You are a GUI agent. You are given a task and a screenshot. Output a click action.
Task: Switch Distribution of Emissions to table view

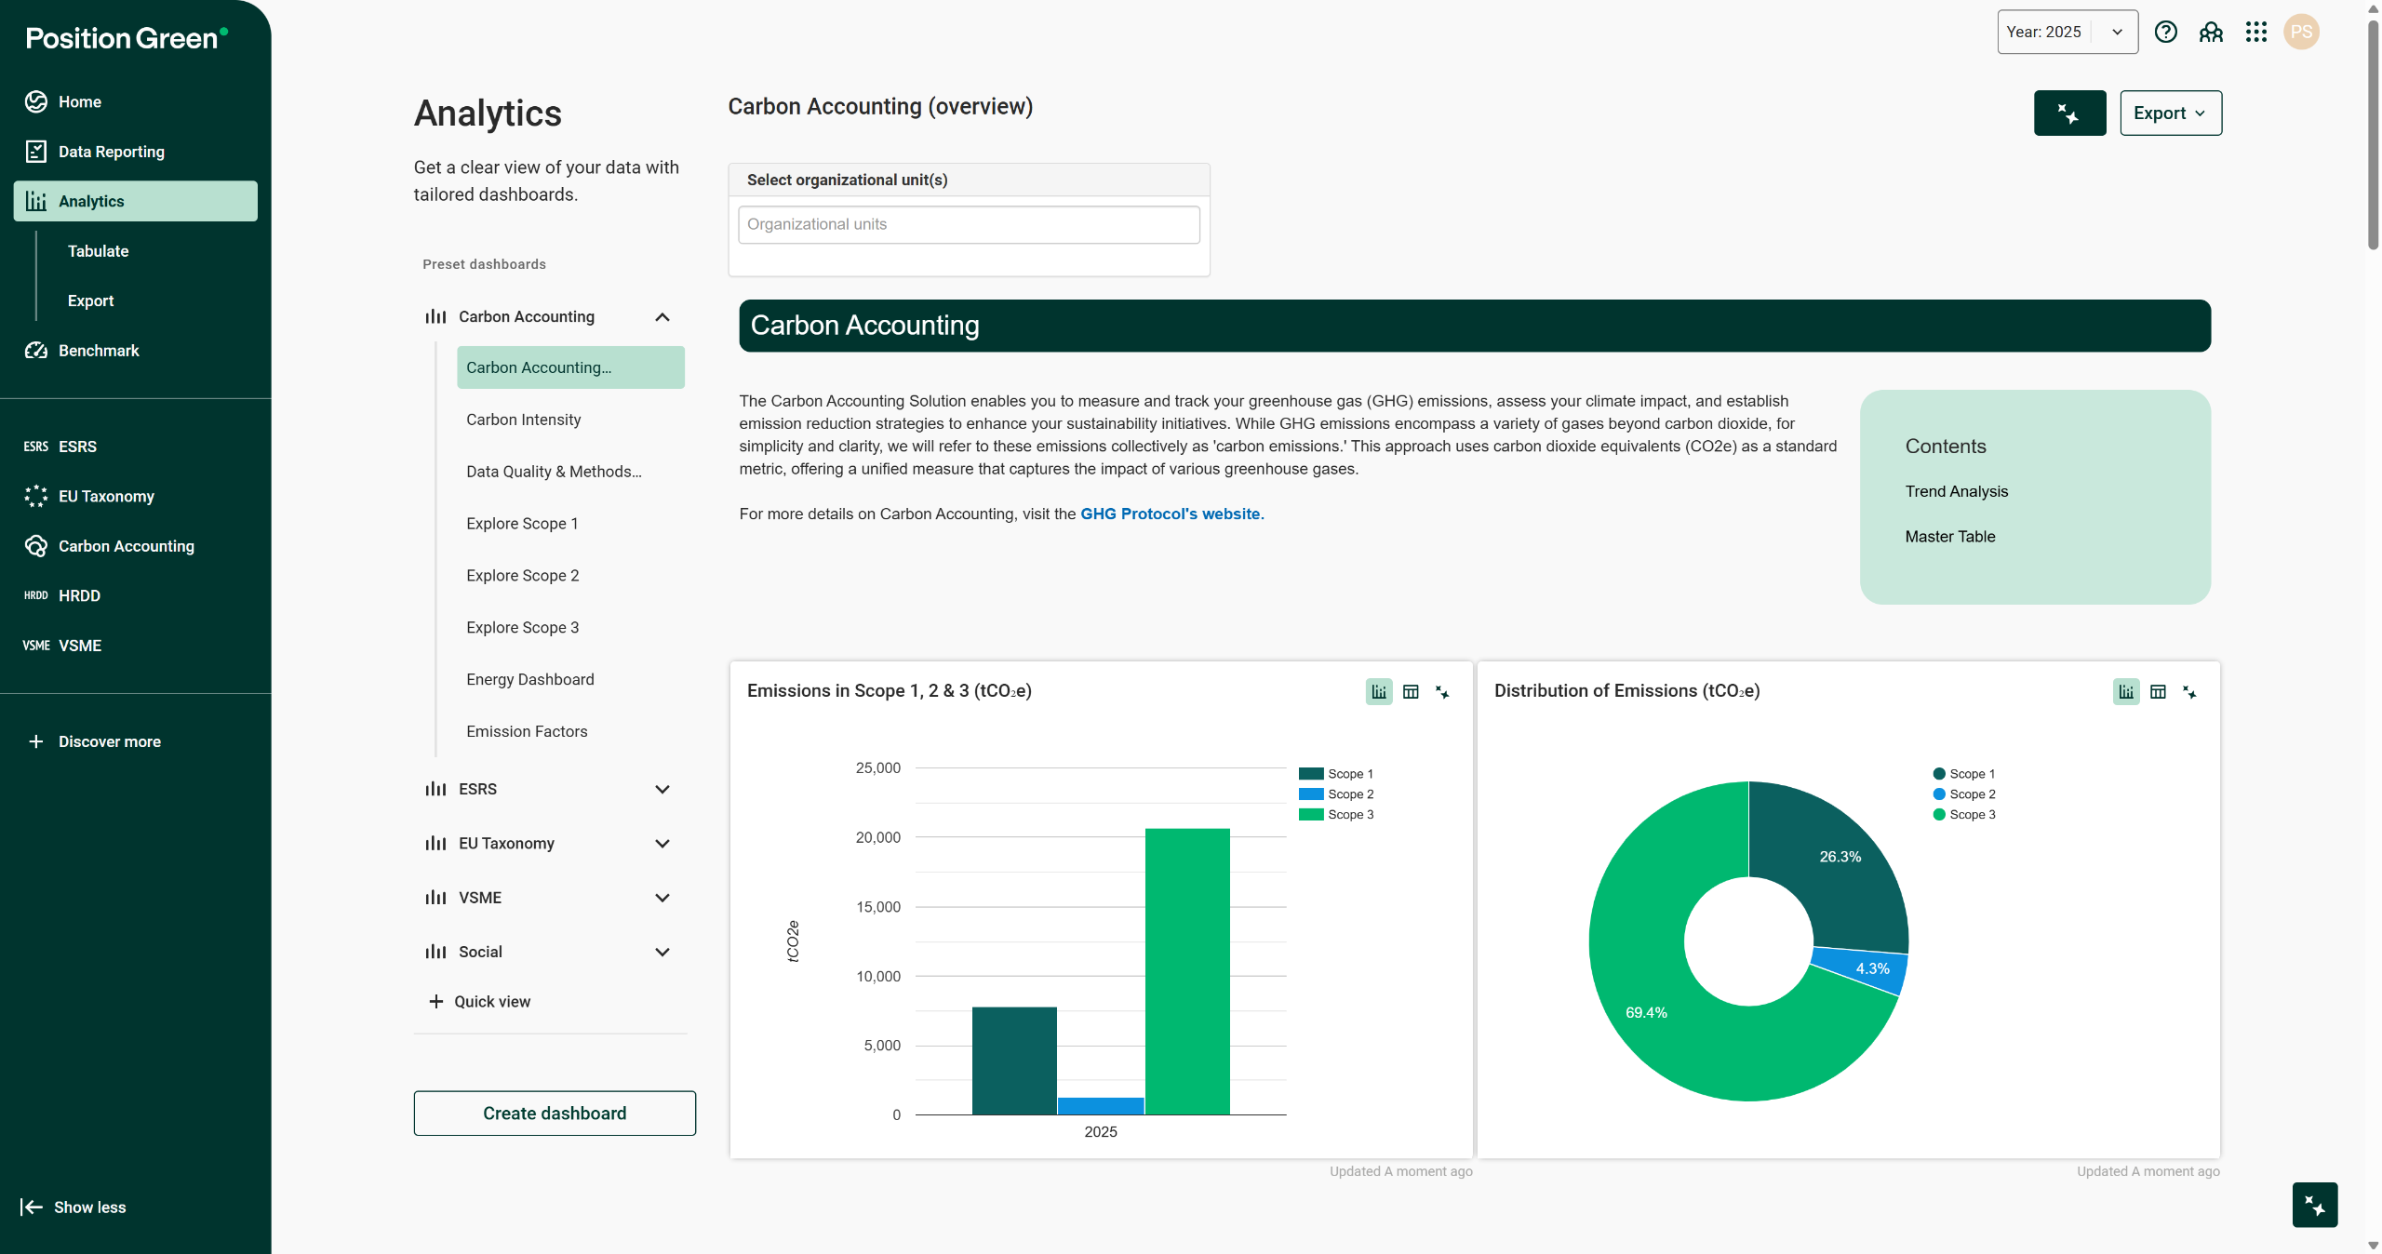pyautogui.click(x=2158, y=692)
